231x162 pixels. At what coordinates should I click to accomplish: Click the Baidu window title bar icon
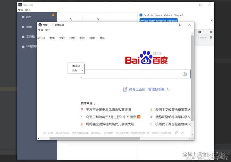40,25
